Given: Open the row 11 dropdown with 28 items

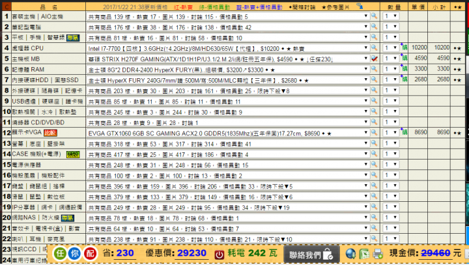Looking at the screenshot, I should pyautogui.click(x=228, y=122).
